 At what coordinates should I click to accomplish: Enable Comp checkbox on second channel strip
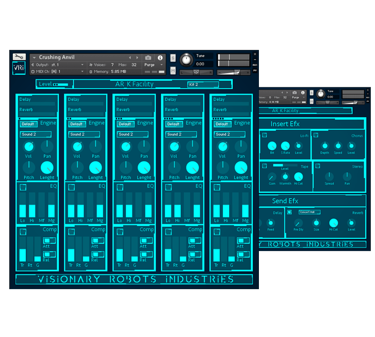[x=71, y=232]
